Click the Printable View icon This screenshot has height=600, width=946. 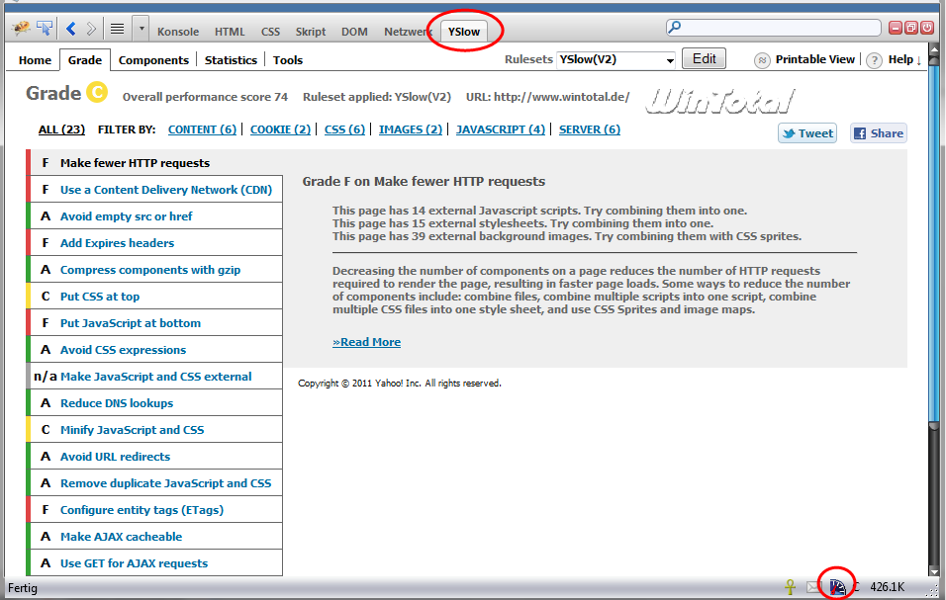pyautogui.click(x=762, y=60)
